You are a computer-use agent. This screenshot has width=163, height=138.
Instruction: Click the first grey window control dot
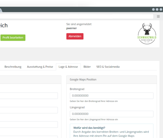(153, 10)
